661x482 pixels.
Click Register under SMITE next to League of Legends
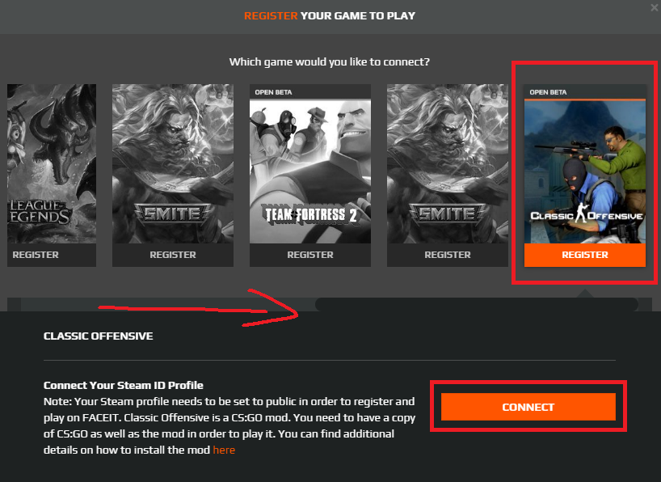click(x=173, y=255)
